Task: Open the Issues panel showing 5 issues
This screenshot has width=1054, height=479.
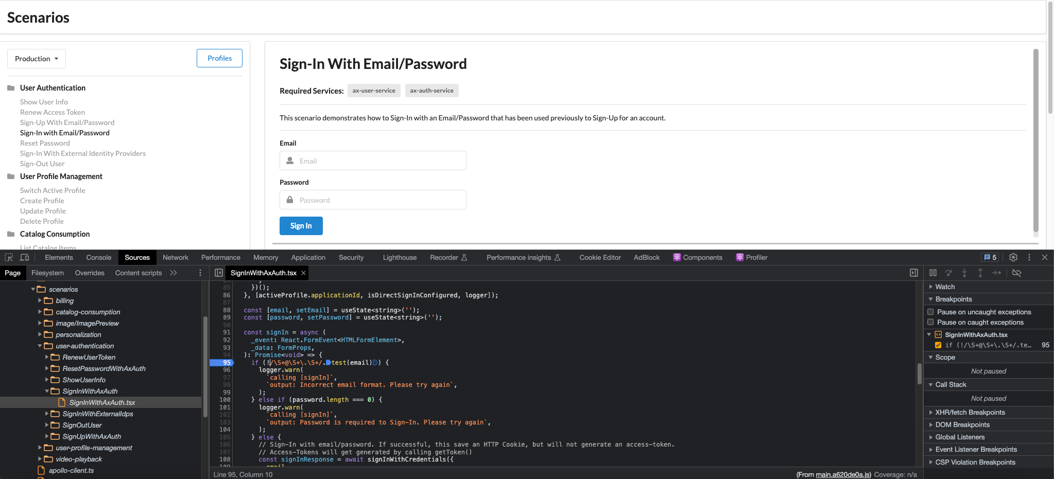Action: pyautogui.click(x=990, y=257)
